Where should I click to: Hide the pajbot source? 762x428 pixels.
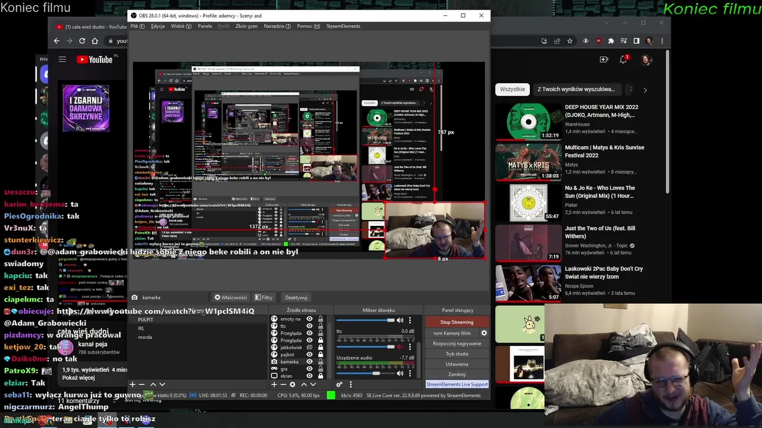(309, 355)
